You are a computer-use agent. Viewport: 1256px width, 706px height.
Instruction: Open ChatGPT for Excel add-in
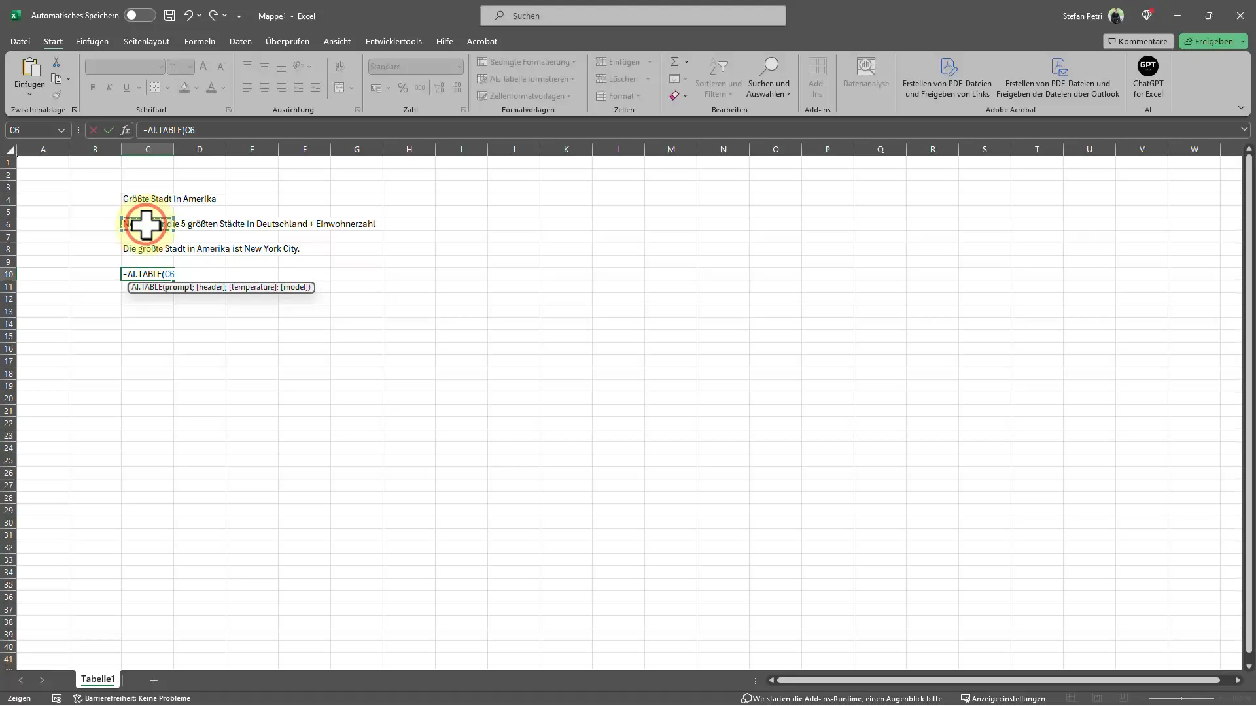click(1148, 77)
